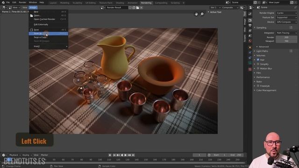299x168 pixels.
Task: Click the Blender logo icon
Action: pyautogui.click(x=3, y=2)
